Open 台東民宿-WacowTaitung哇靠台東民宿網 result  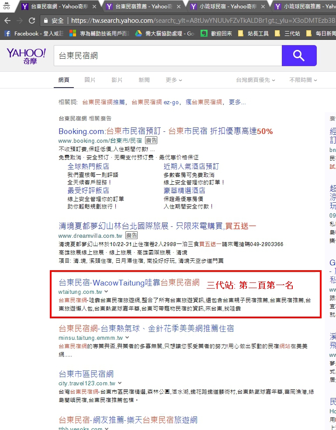coord(129,282)
